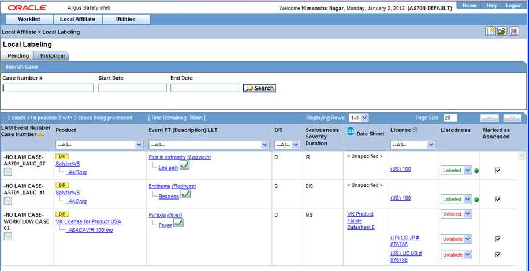
Task: Open the Unlisted listedness dropdown
Action: [x=456, y=214]
